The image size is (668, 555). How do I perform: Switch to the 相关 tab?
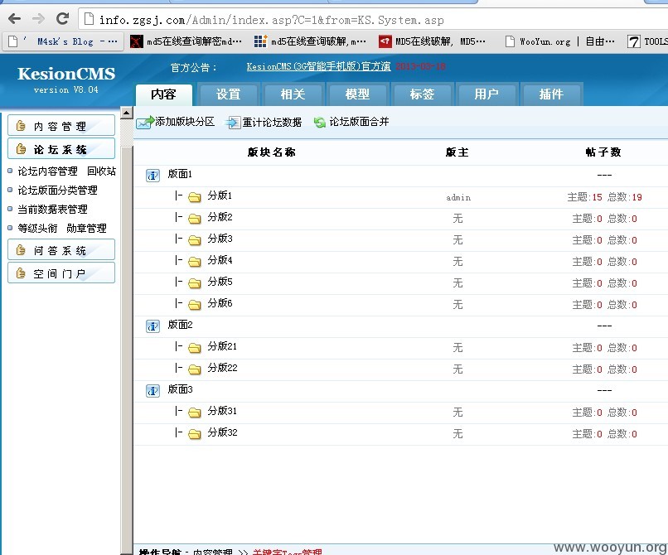(293, 94)
